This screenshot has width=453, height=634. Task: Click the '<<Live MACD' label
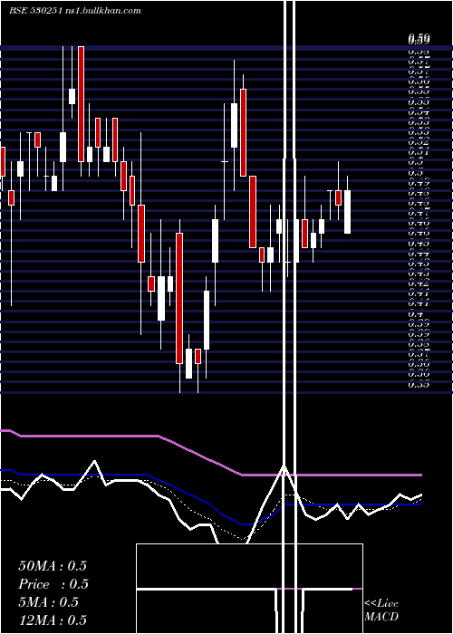coord(381,610)
